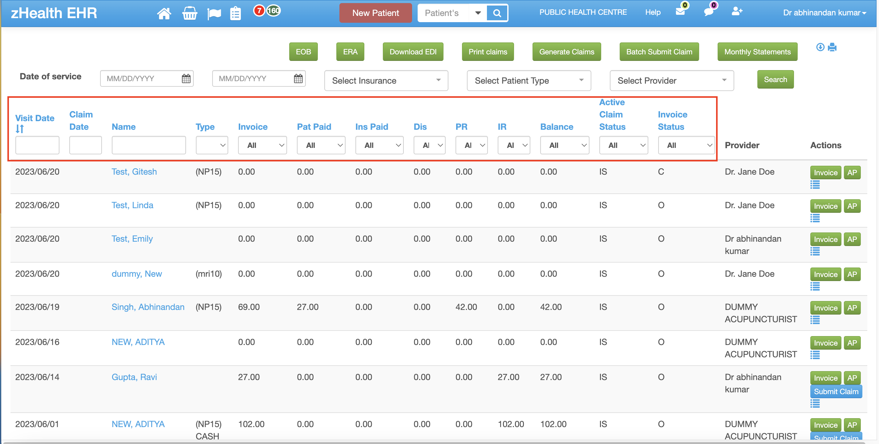Viewport: 879px width, 444px height.
Task: Open the chat bubble messages icon
Action: [708, 12]
